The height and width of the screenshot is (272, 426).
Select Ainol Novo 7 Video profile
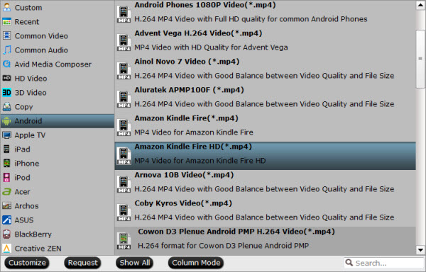(265, 71)
